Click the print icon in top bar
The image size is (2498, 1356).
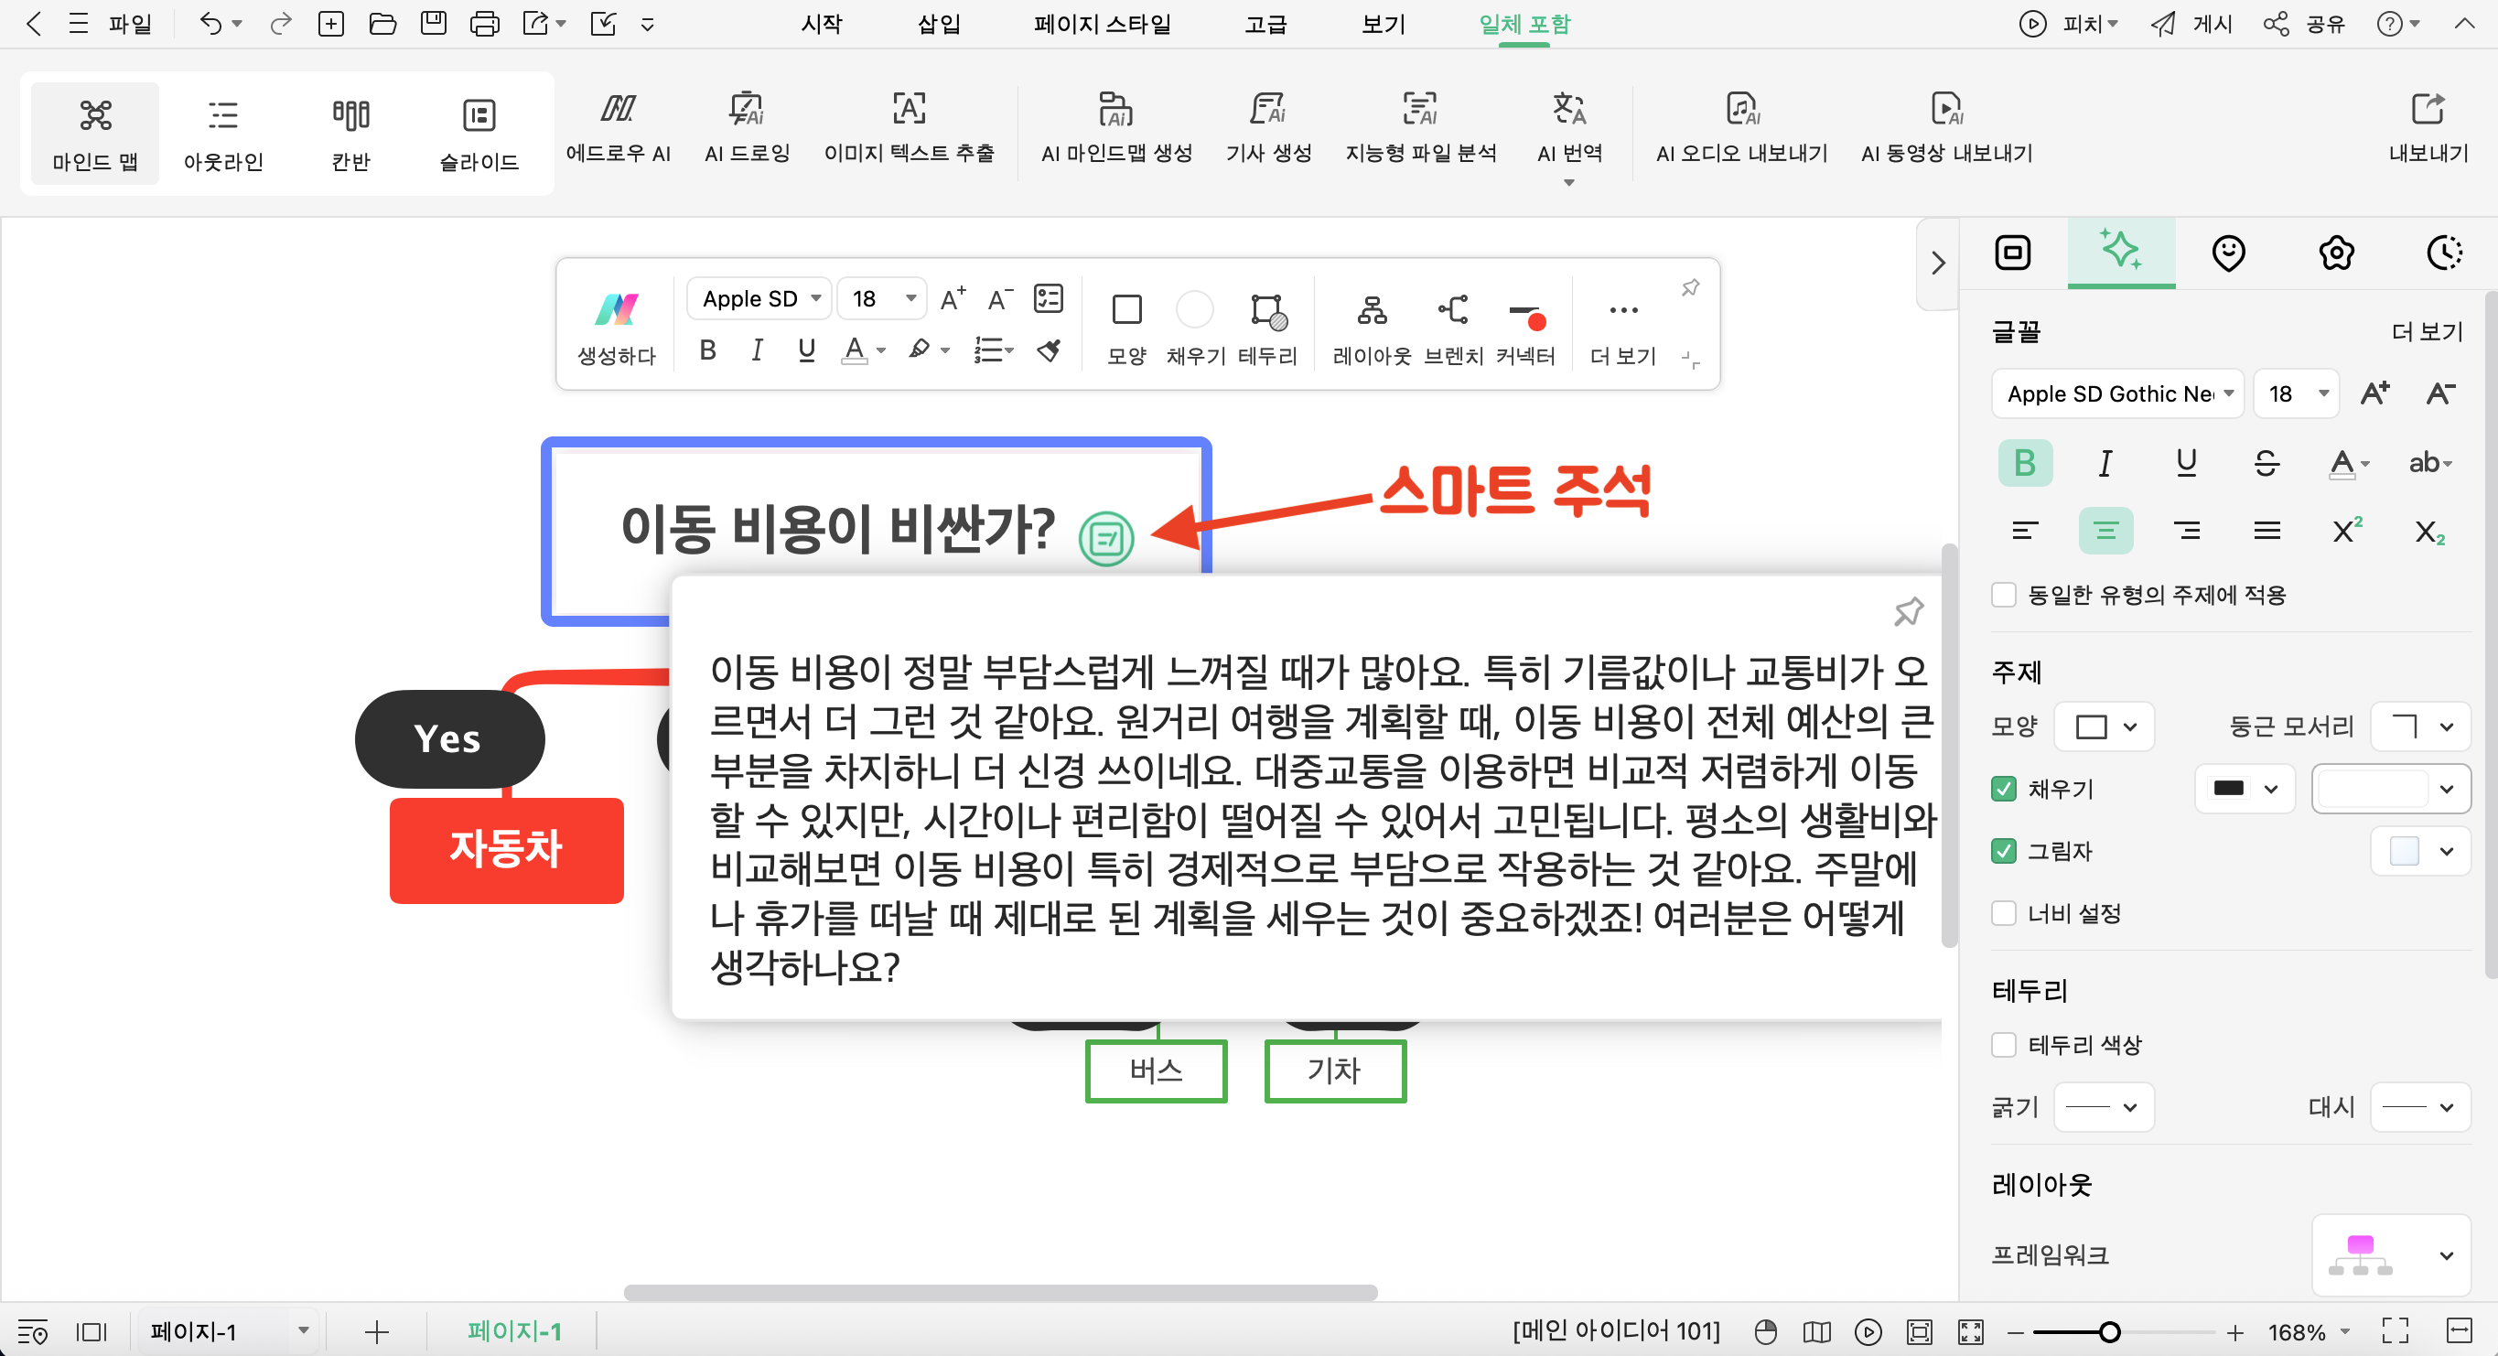[484, 23]
